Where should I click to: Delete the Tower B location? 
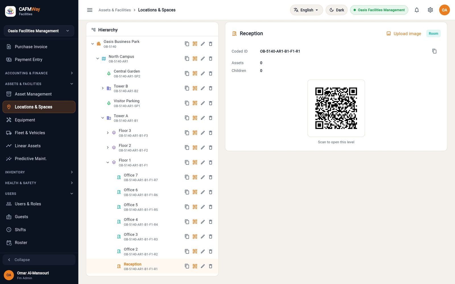pos(211,88)
